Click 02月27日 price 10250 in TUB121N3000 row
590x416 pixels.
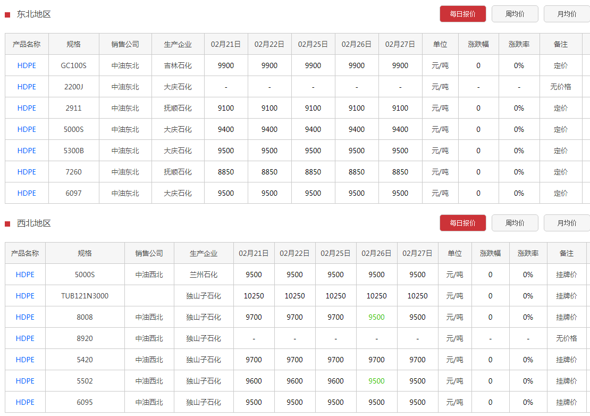pyautogui.click(x=417, y=296)
